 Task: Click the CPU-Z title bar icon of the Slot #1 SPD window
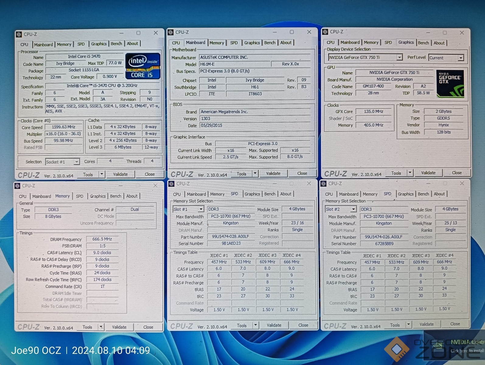click(172, 184)
